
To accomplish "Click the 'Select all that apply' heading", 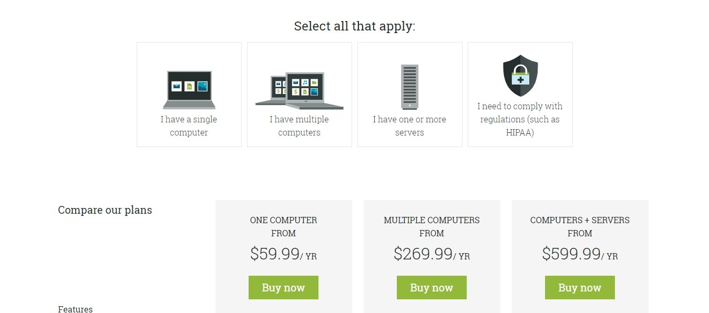I will point(355,26).
